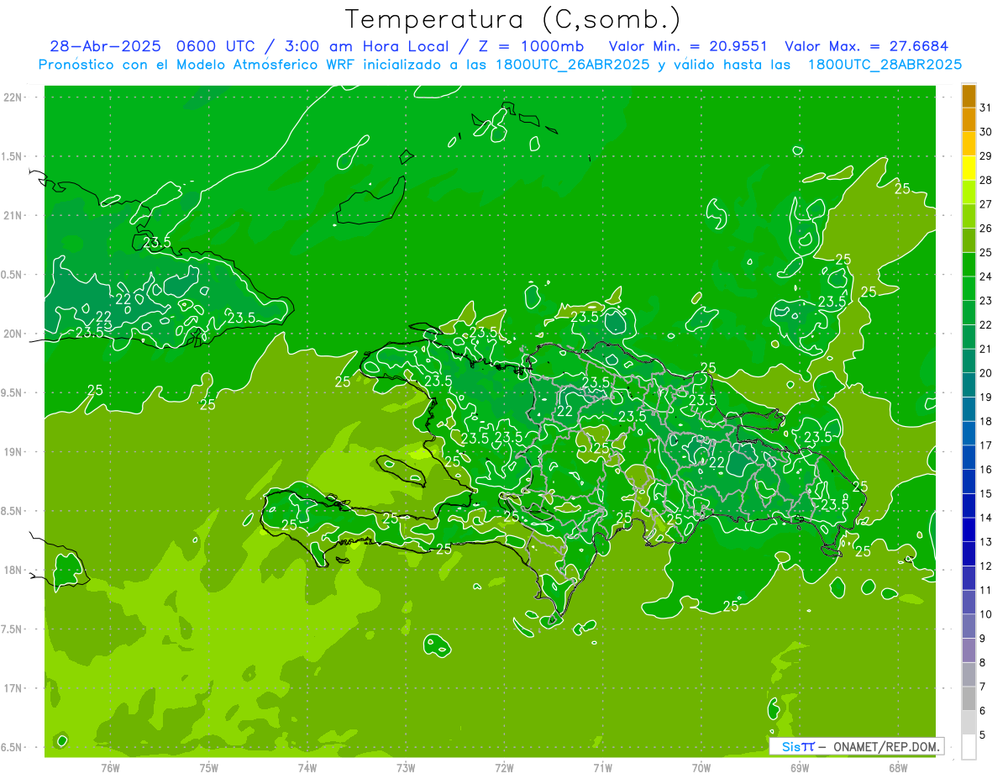The width and height of the screenshot is (1008, 779).
Task: Click the 71W longitude axis label
Action: (602, 766)
